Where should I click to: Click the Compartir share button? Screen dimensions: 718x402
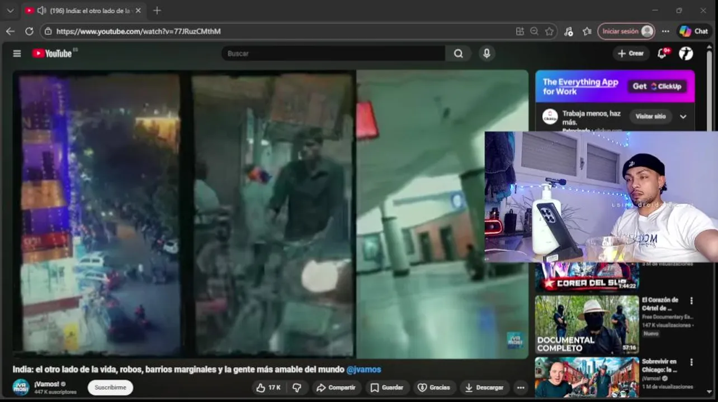[336, 387]
